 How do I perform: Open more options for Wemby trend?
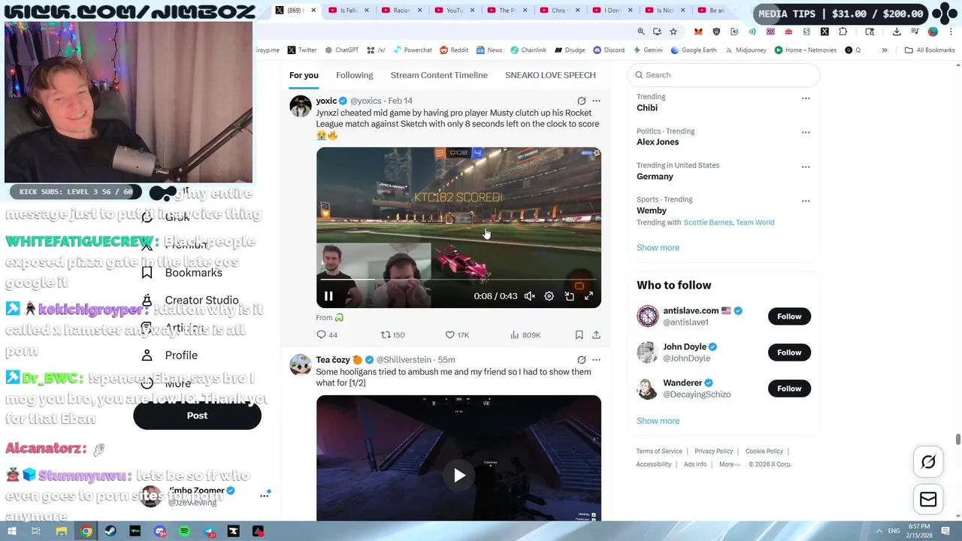(x=806, y=201)
